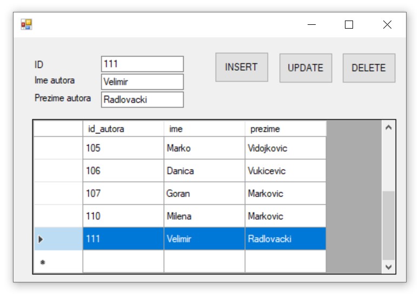Viewport: 419px width, 297px height.
Task: Click the ID text field
Action: [x=142, y=64]
